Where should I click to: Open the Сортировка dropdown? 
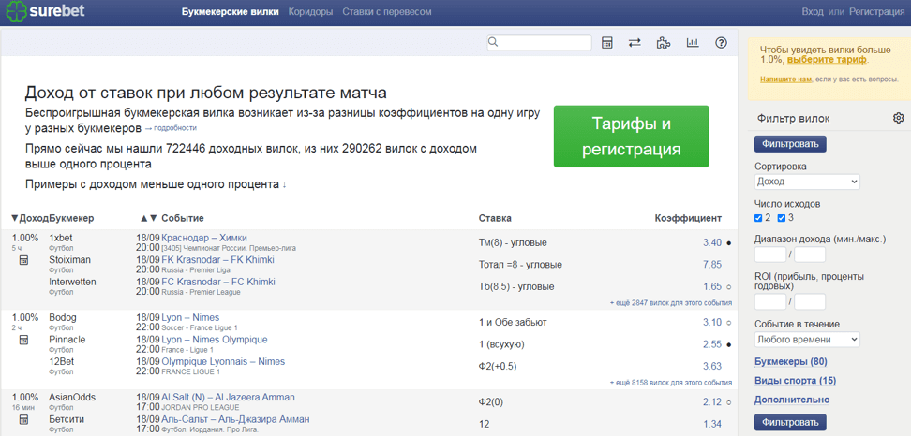807,182
